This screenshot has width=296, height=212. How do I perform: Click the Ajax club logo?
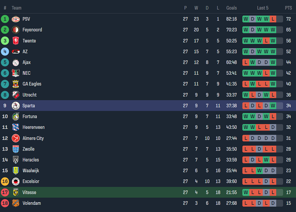pyautogui.click(x=16, y=62)
